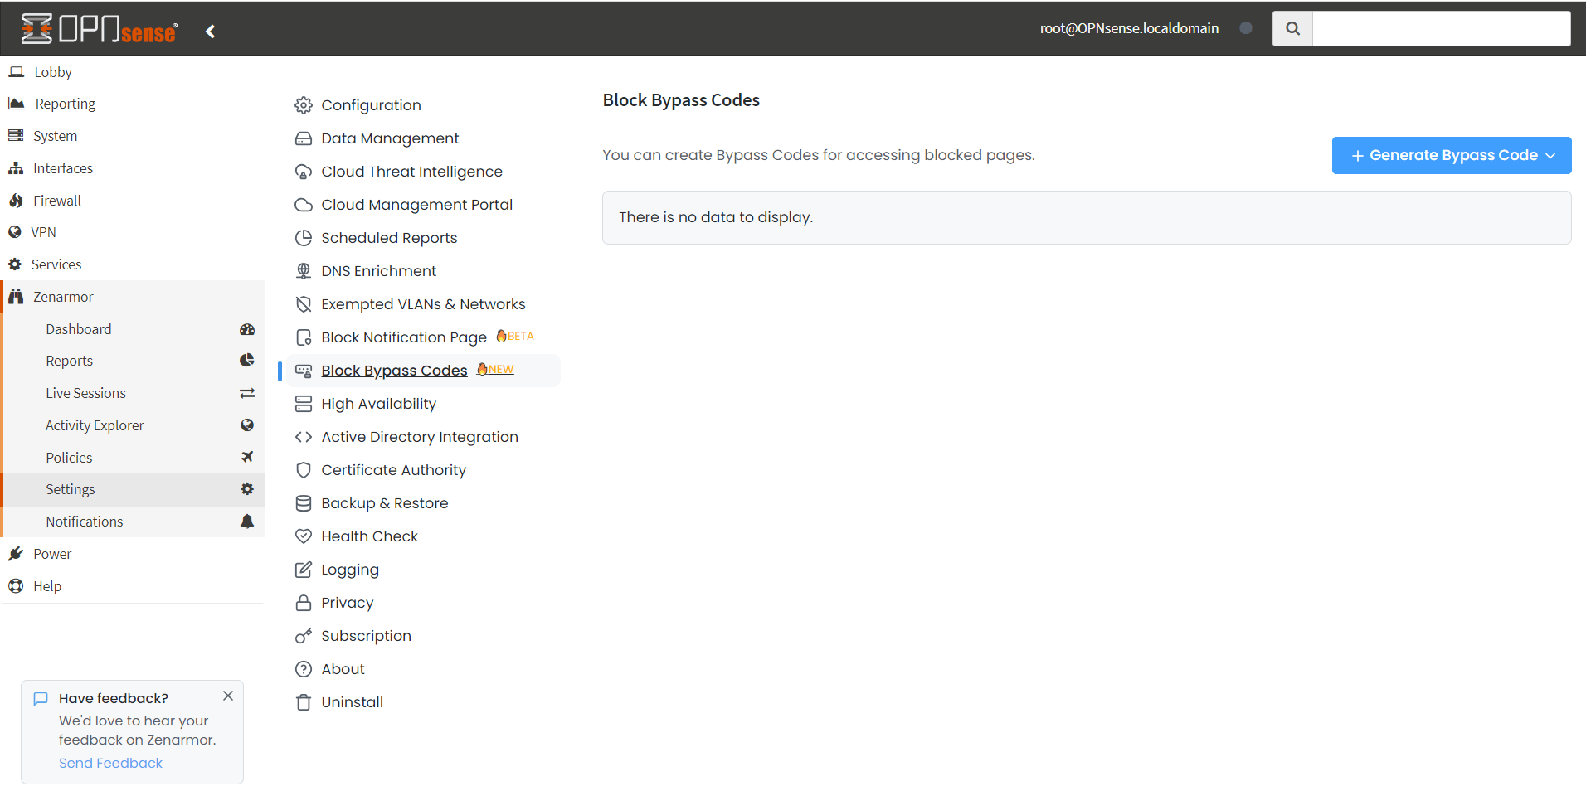Image resolution: width=1586 pixels, height=791 pixels.
Task: Click the feedback speech bubble icon
Action: [x=41, y=698]
